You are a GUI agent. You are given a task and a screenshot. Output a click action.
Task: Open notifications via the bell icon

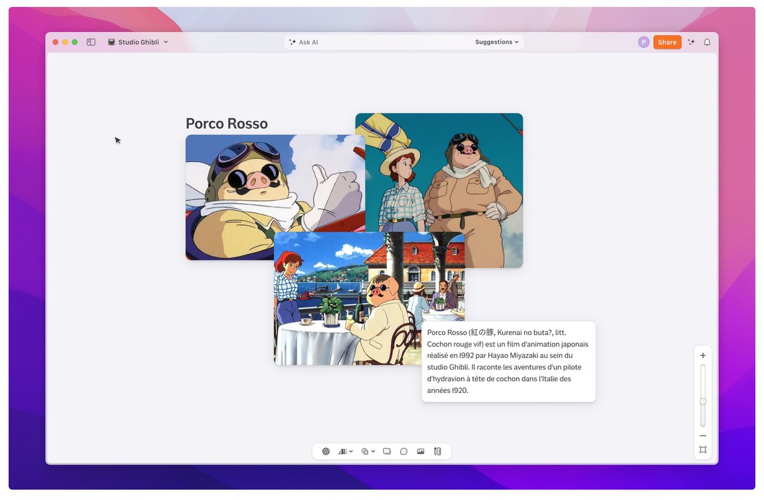tap(707, 41)
